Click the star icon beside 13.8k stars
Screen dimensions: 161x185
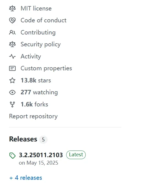(x=12, y=81)
